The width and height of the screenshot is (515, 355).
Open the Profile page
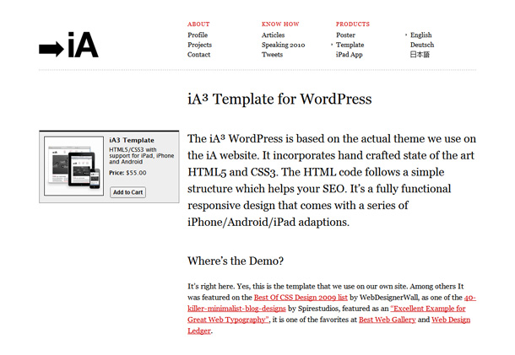pos(198,35)
